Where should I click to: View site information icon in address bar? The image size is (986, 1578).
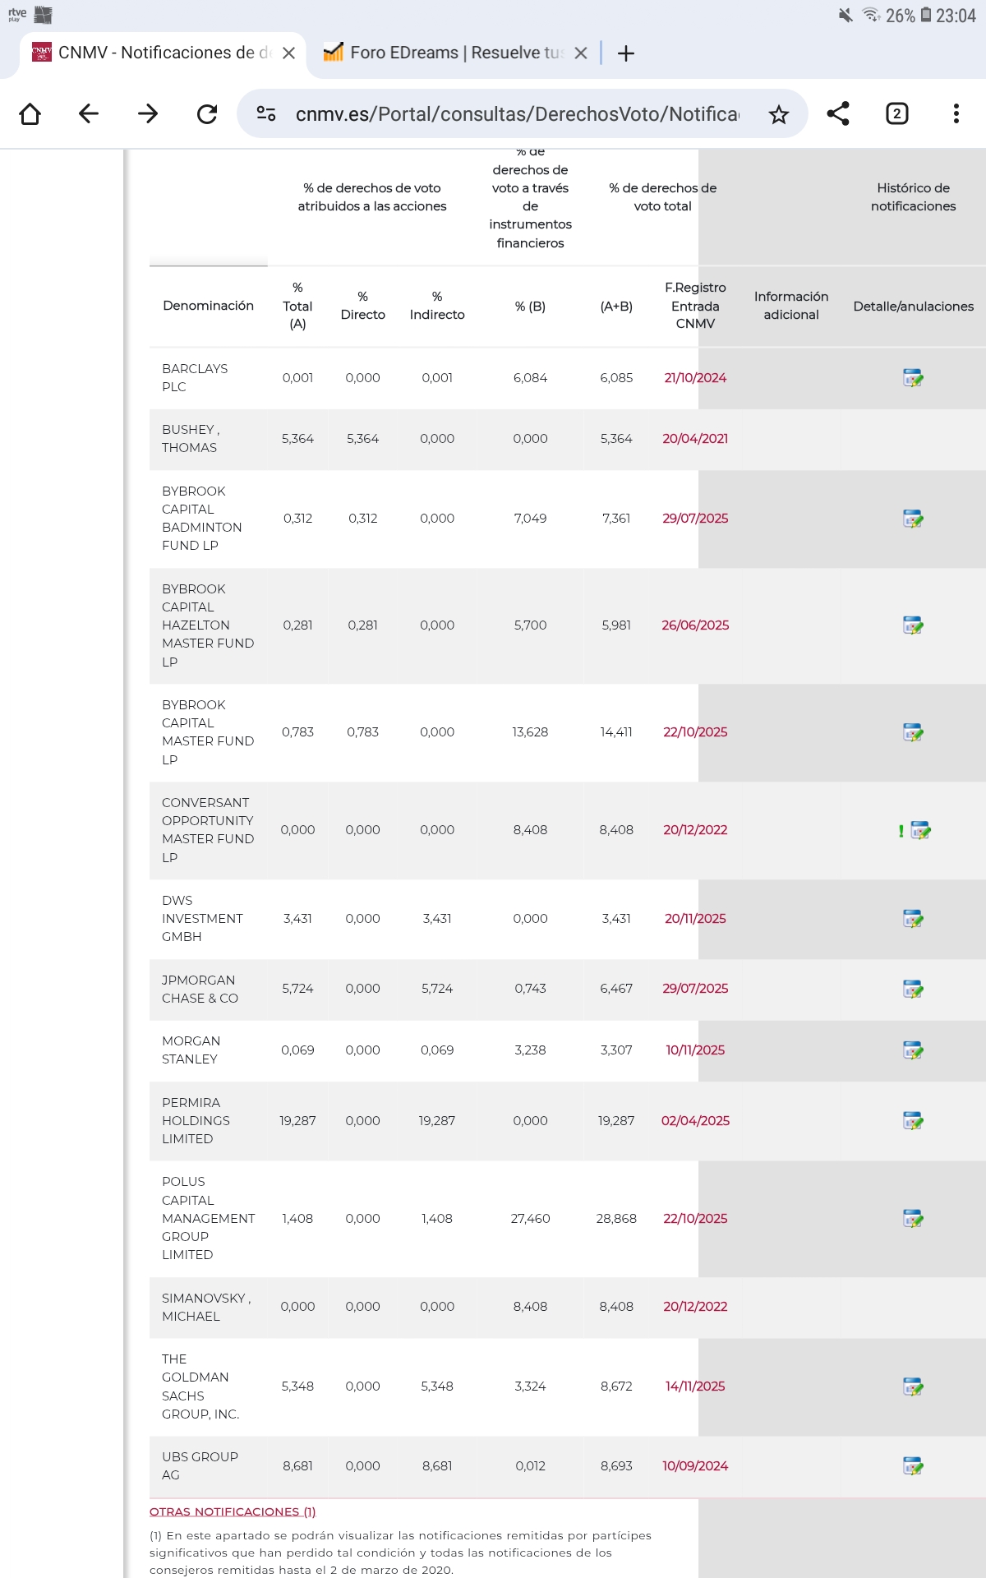tap(266, 113)
